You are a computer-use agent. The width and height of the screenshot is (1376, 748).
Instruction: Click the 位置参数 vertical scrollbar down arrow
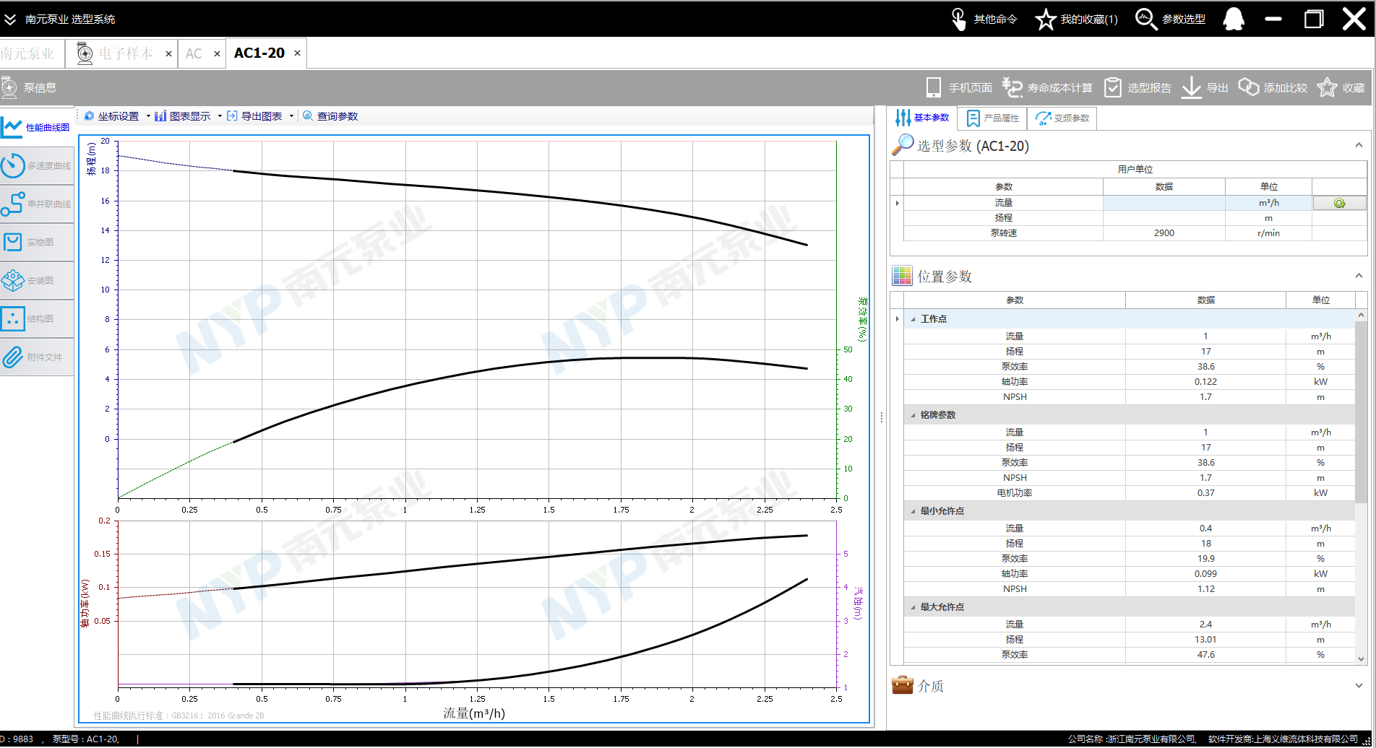1361,658
